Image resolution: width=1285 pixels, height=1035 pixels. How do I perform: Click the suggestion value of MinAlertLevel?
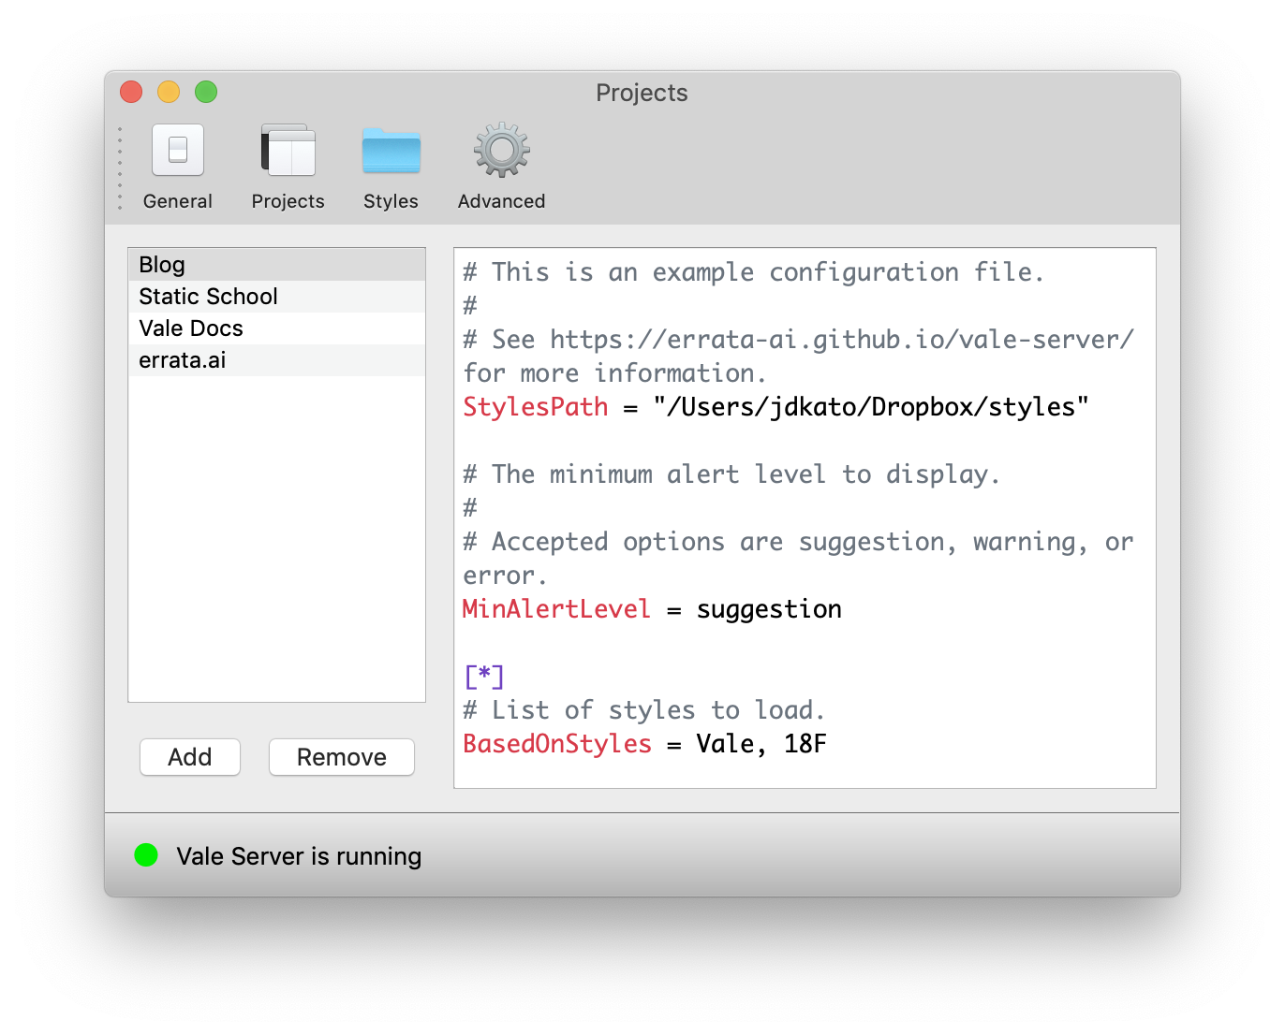(769, 609)
